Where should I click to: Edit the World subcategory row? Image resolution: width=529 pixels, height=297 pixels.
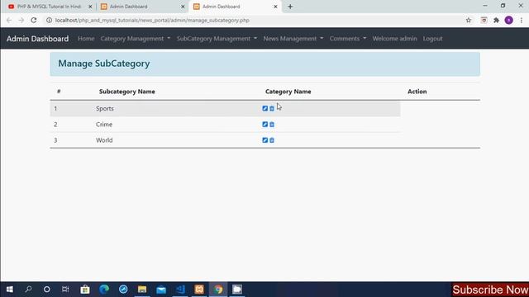point(264,140)
